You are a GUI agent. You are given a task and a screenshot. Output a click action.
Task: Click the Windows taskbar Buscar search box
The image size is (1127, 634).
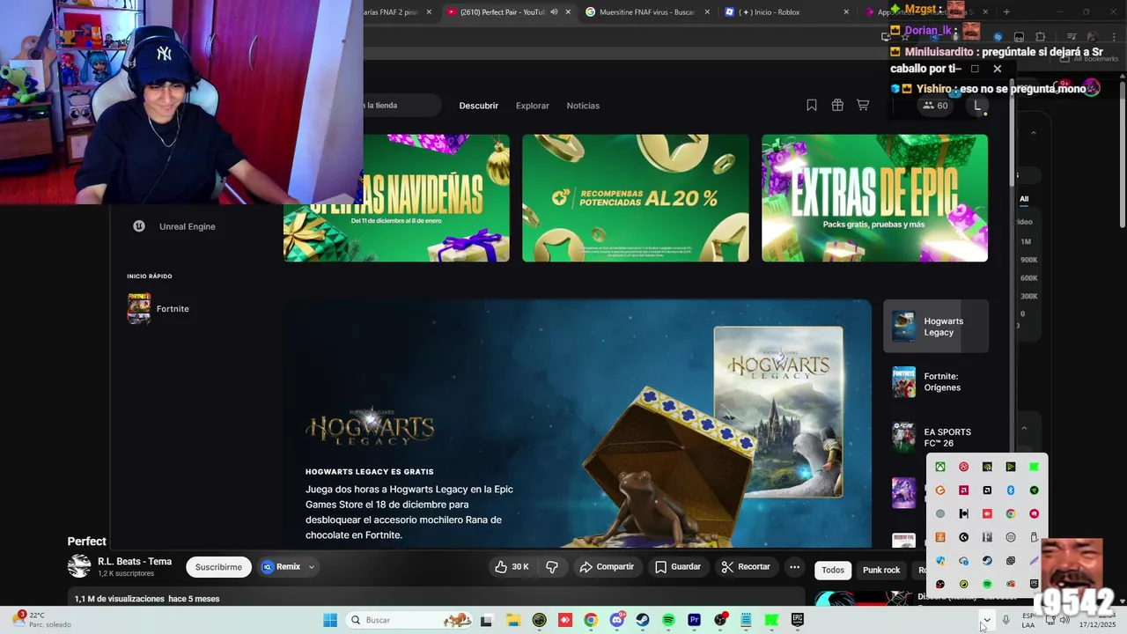[409, 620]
